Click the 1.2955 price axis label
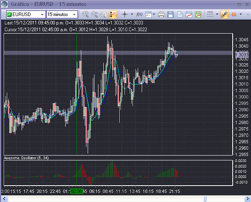 click(x=241, y=155)
